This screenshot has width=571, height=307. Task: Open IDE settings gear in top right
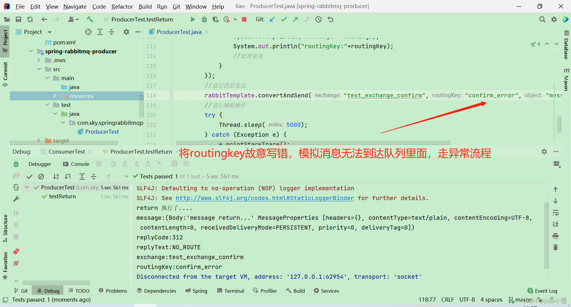click(x=554, y=19)
